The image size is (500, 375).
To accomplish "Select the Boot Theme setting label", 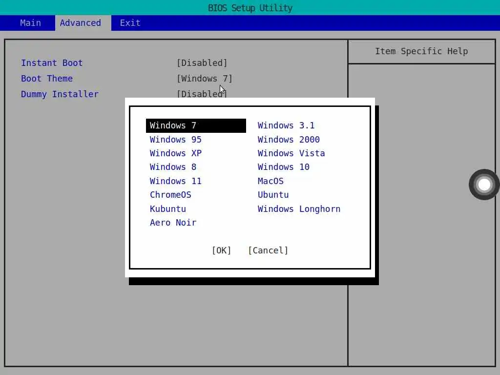I will (47, 79).
